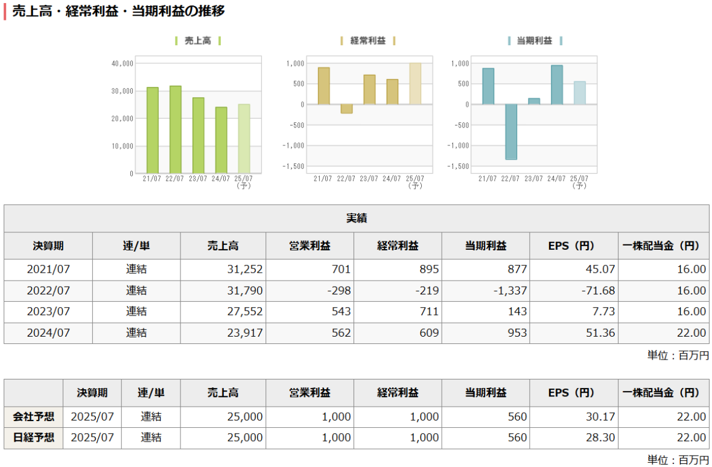Click the 売上高 chart legend label
712x467 pixels.
pos(197,41)
